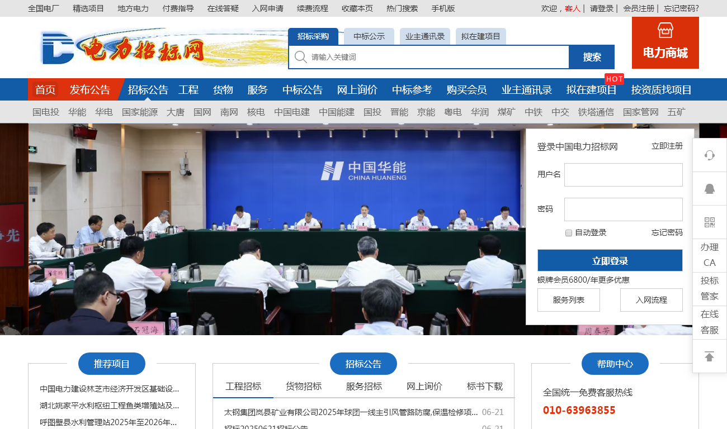Switch to the 货物招标 tab
Screen dimensions: 727x429
pyautogui.click(x=304, y=386)
